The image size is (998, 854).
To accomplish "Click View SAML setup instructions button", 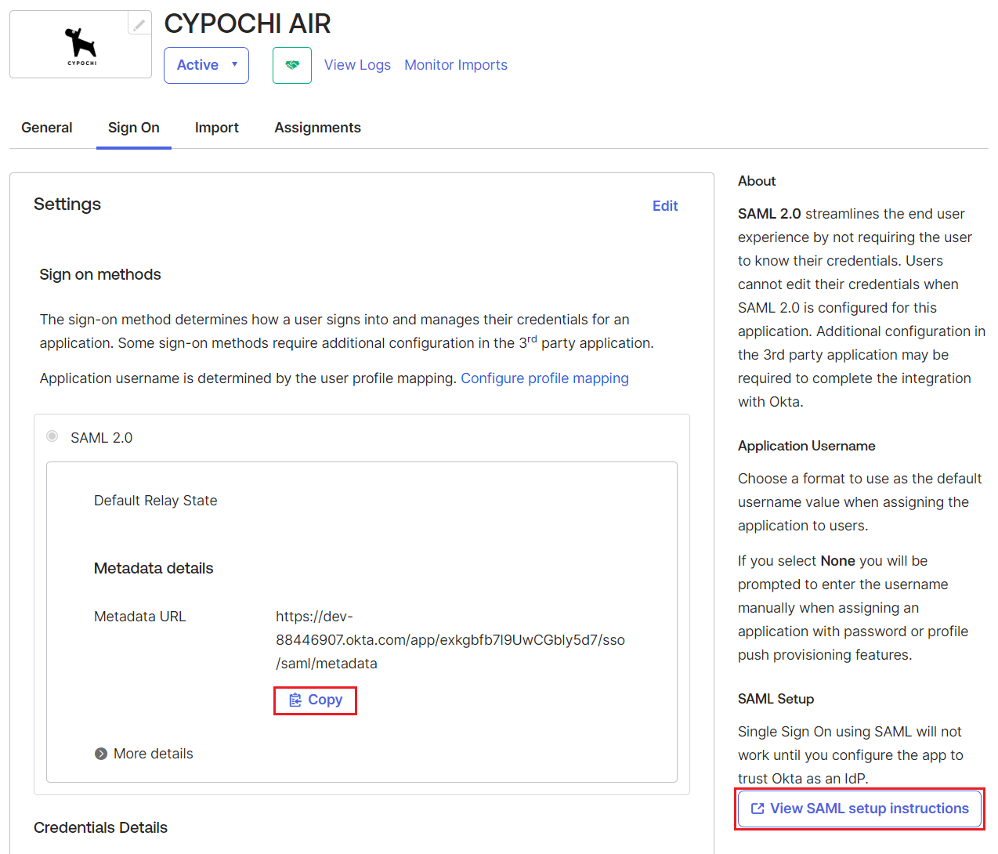I will coord(860,809).
